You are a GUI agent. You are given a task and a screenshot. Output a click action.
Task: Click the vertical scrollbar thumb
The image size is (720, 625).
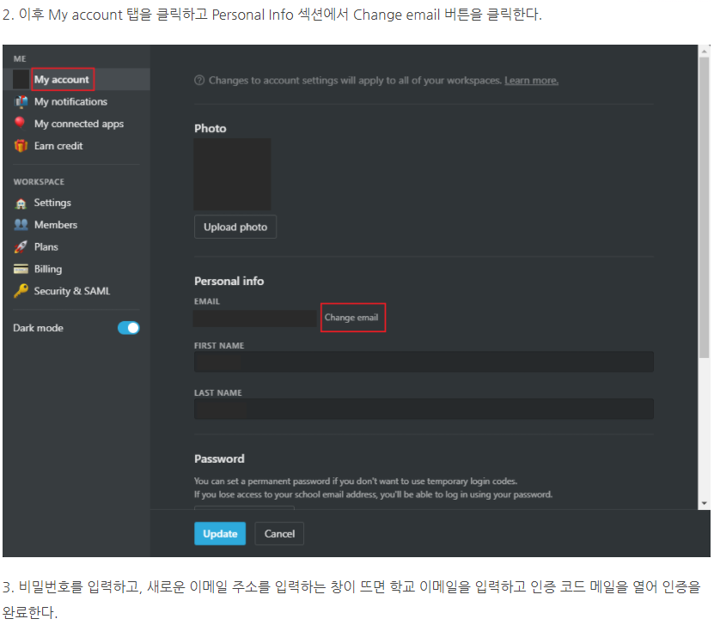point(704,208)
